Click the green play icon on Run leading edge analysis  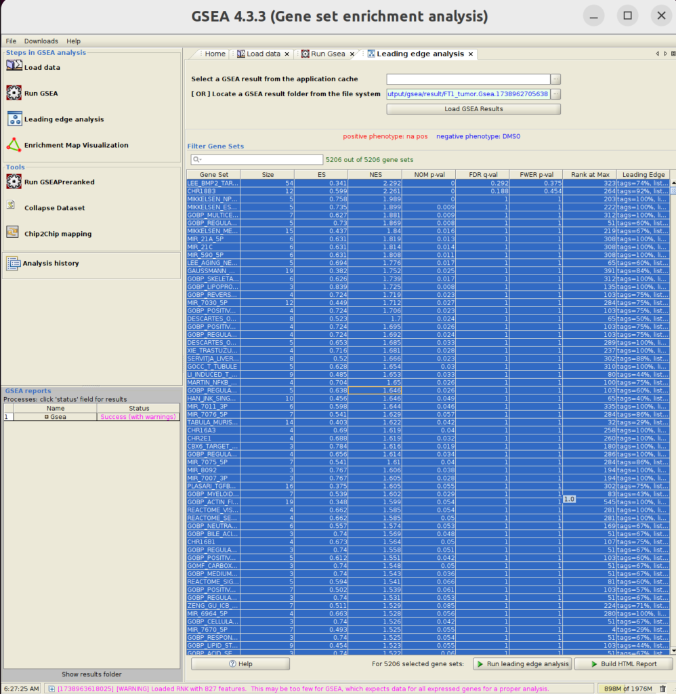pyautogui.click(x=480, y=664)
